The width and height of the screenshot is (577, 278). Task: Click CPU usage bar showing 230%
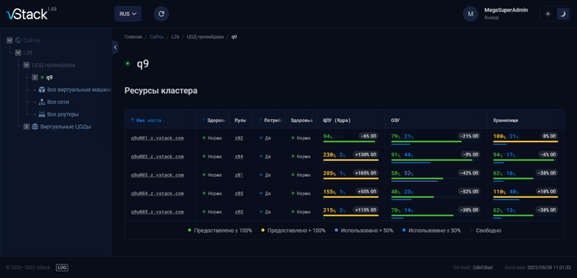[x=351, y=160]
